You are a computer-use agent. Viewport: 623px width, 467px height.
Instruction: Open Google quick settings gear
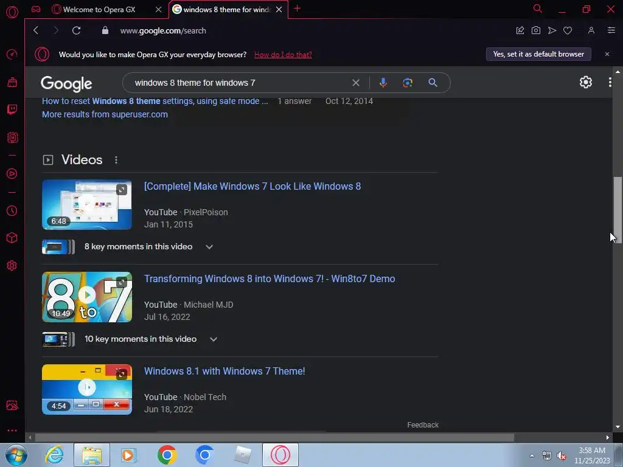[x=586, y=82]
